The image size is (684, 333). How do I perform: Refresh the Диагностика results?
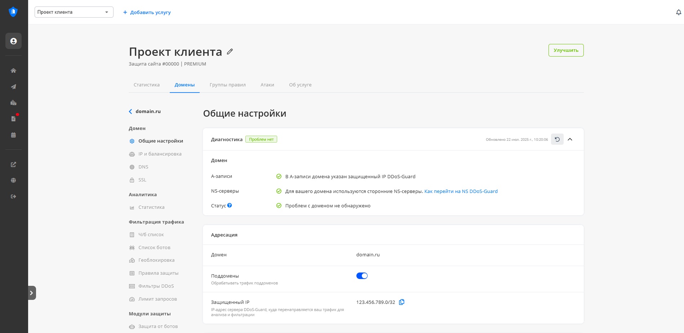557,139
